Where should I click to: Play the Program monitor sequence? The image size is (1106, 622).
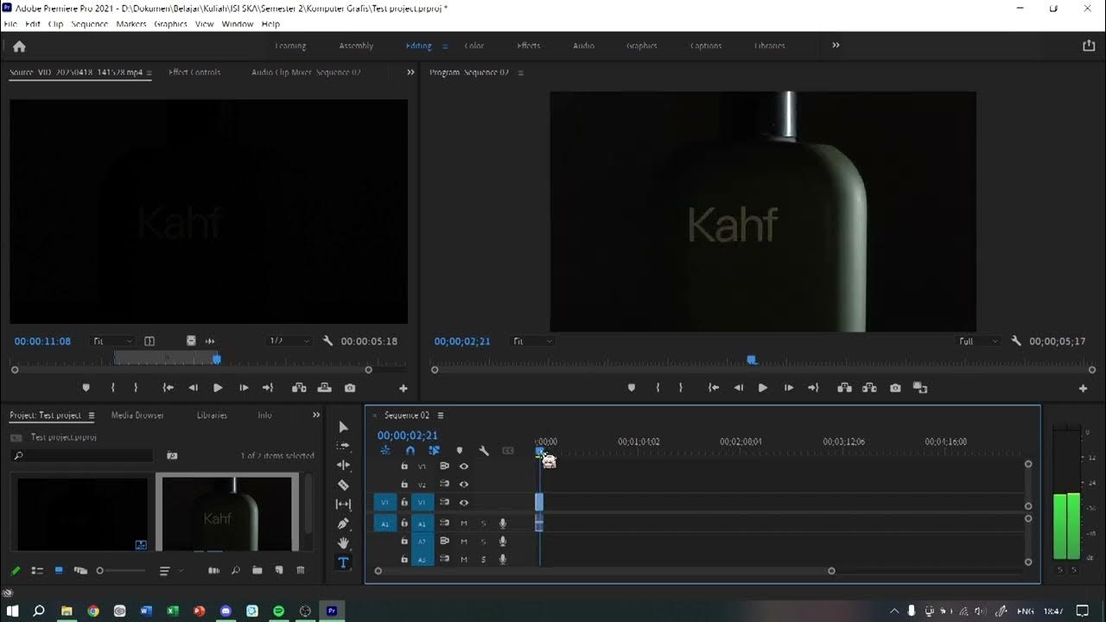[x=762, y=388]
